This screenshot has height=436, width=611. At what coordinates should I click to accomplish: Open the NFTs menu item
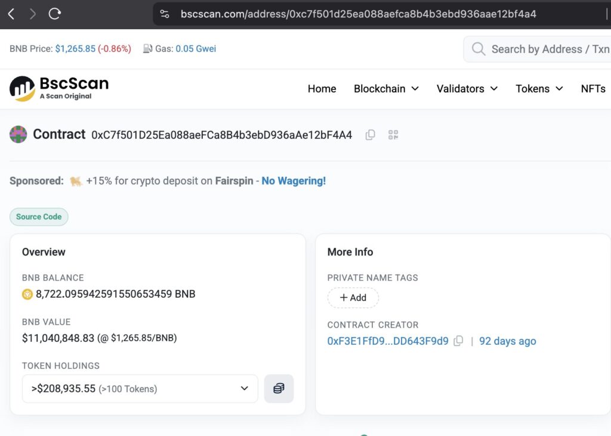[x=593, y=89]
